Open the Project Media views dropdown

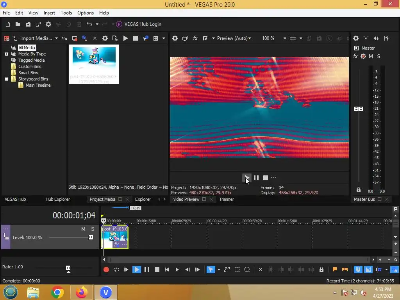pos(164,38)
